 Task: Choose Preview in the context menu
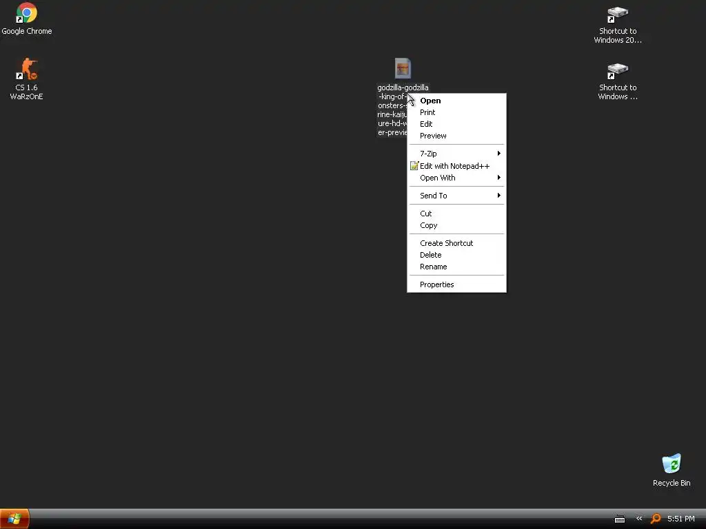click(456, 136)
